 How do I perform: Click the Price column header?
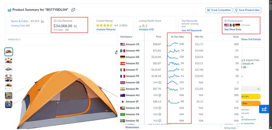158,37
